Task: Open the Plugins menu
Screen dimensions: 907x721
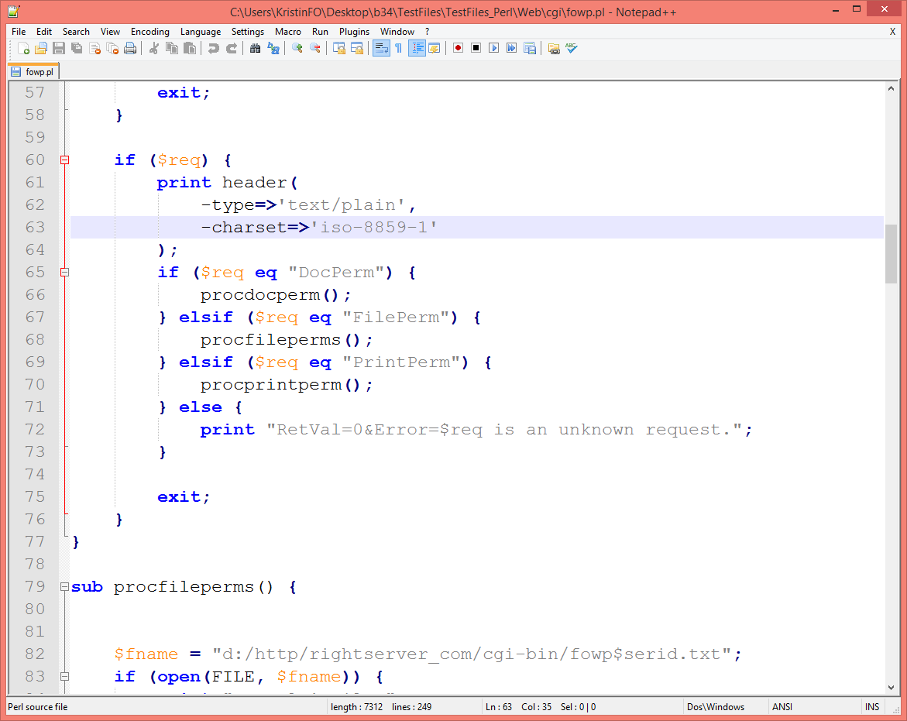Action: point(354,32)
